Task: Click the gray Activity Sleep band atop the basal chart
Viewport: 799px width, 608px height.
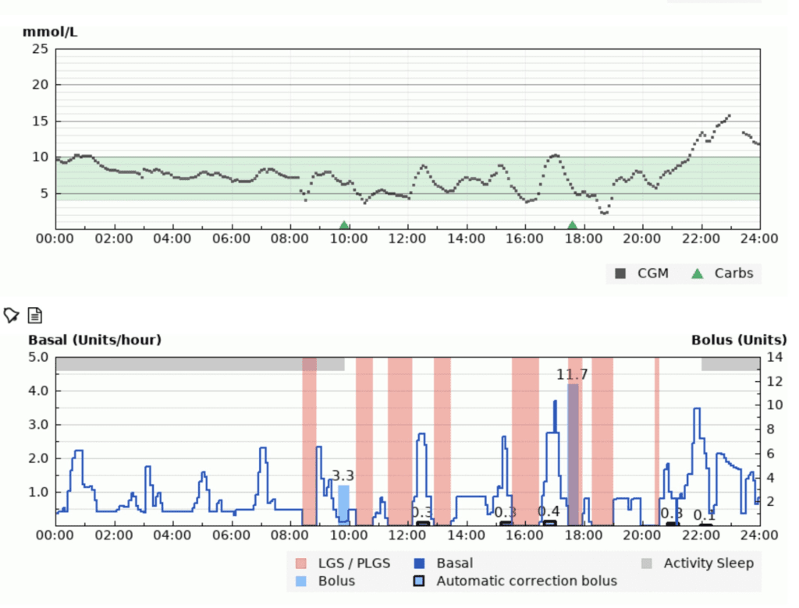Action: (x=195, y=362)
